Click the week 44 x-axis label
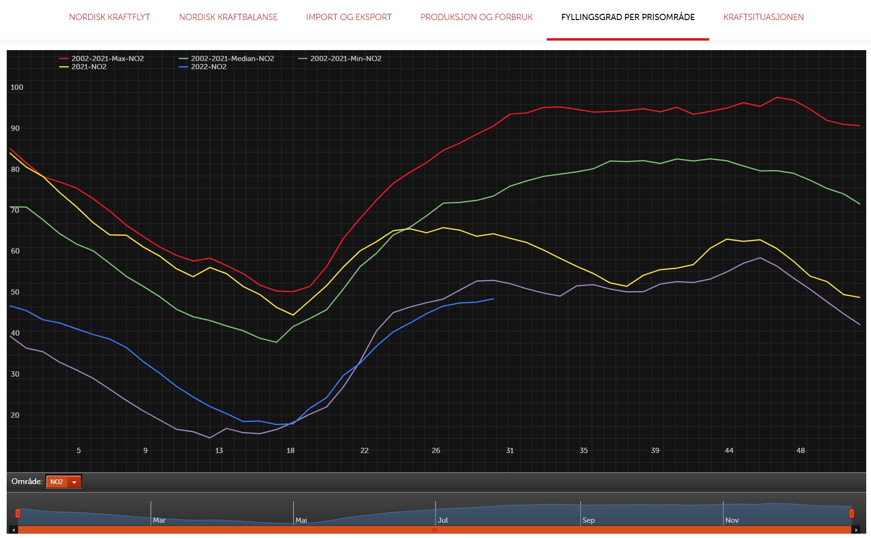The image size is (871, 538). pyautogui.click(x=729, y=451)
